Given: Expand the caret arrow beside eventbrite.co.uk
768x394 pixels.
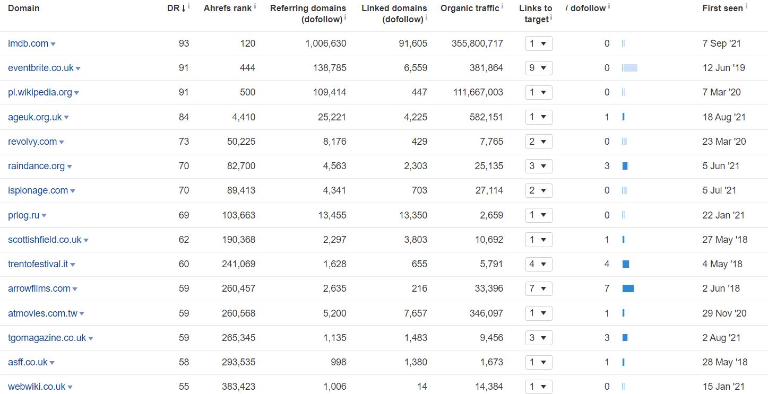Looking at the screenshot, I should click(x=78, y=69).
